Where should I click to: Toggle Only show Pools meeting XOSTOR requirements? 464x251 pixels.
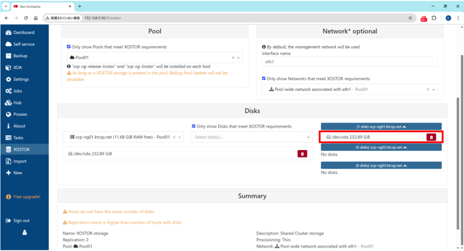68,47
